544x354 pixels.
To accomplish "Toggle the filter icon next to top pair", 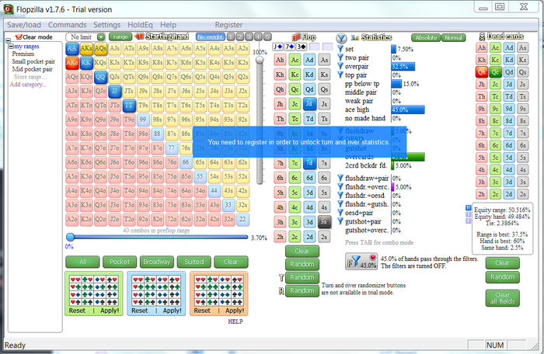I will (x=340, y=75).
